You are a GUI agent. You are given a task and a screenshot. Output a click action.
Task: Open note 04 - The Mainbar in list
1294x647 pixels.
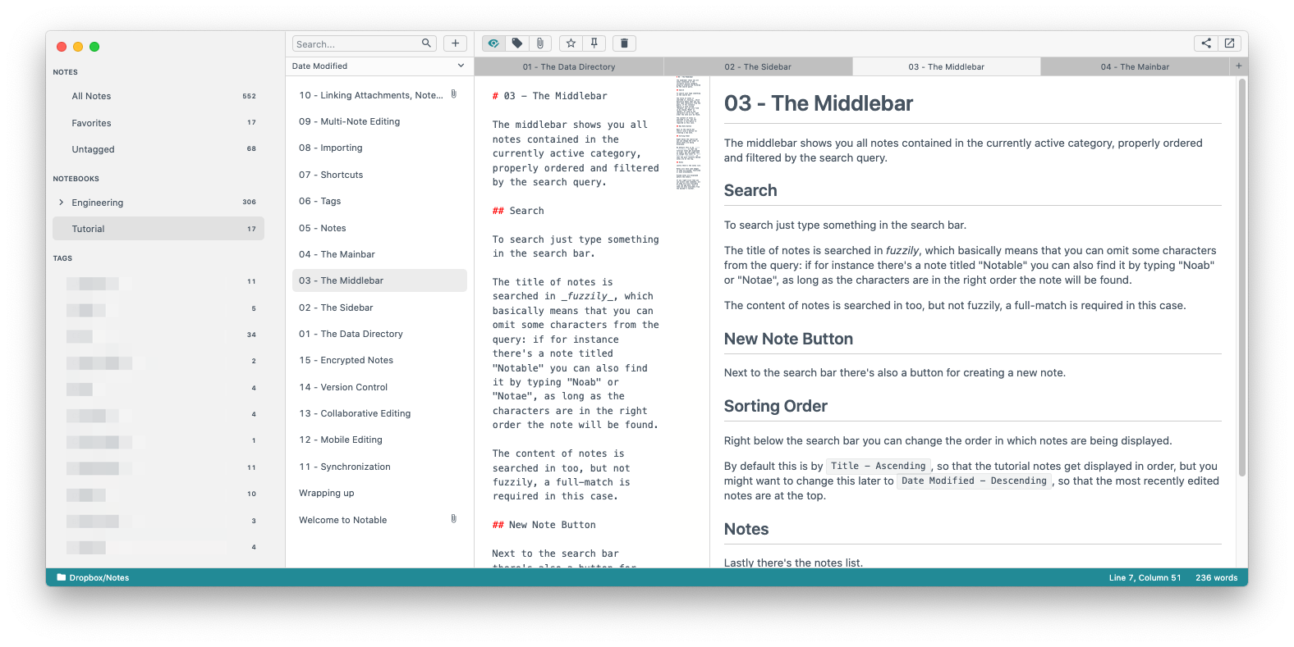pyautogui.click(x=379, y=254)
